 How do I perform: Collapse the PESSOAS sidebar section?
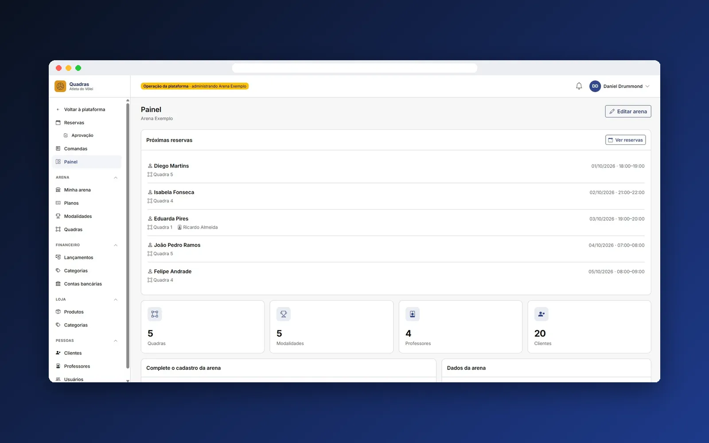click(x=116, y=341)
